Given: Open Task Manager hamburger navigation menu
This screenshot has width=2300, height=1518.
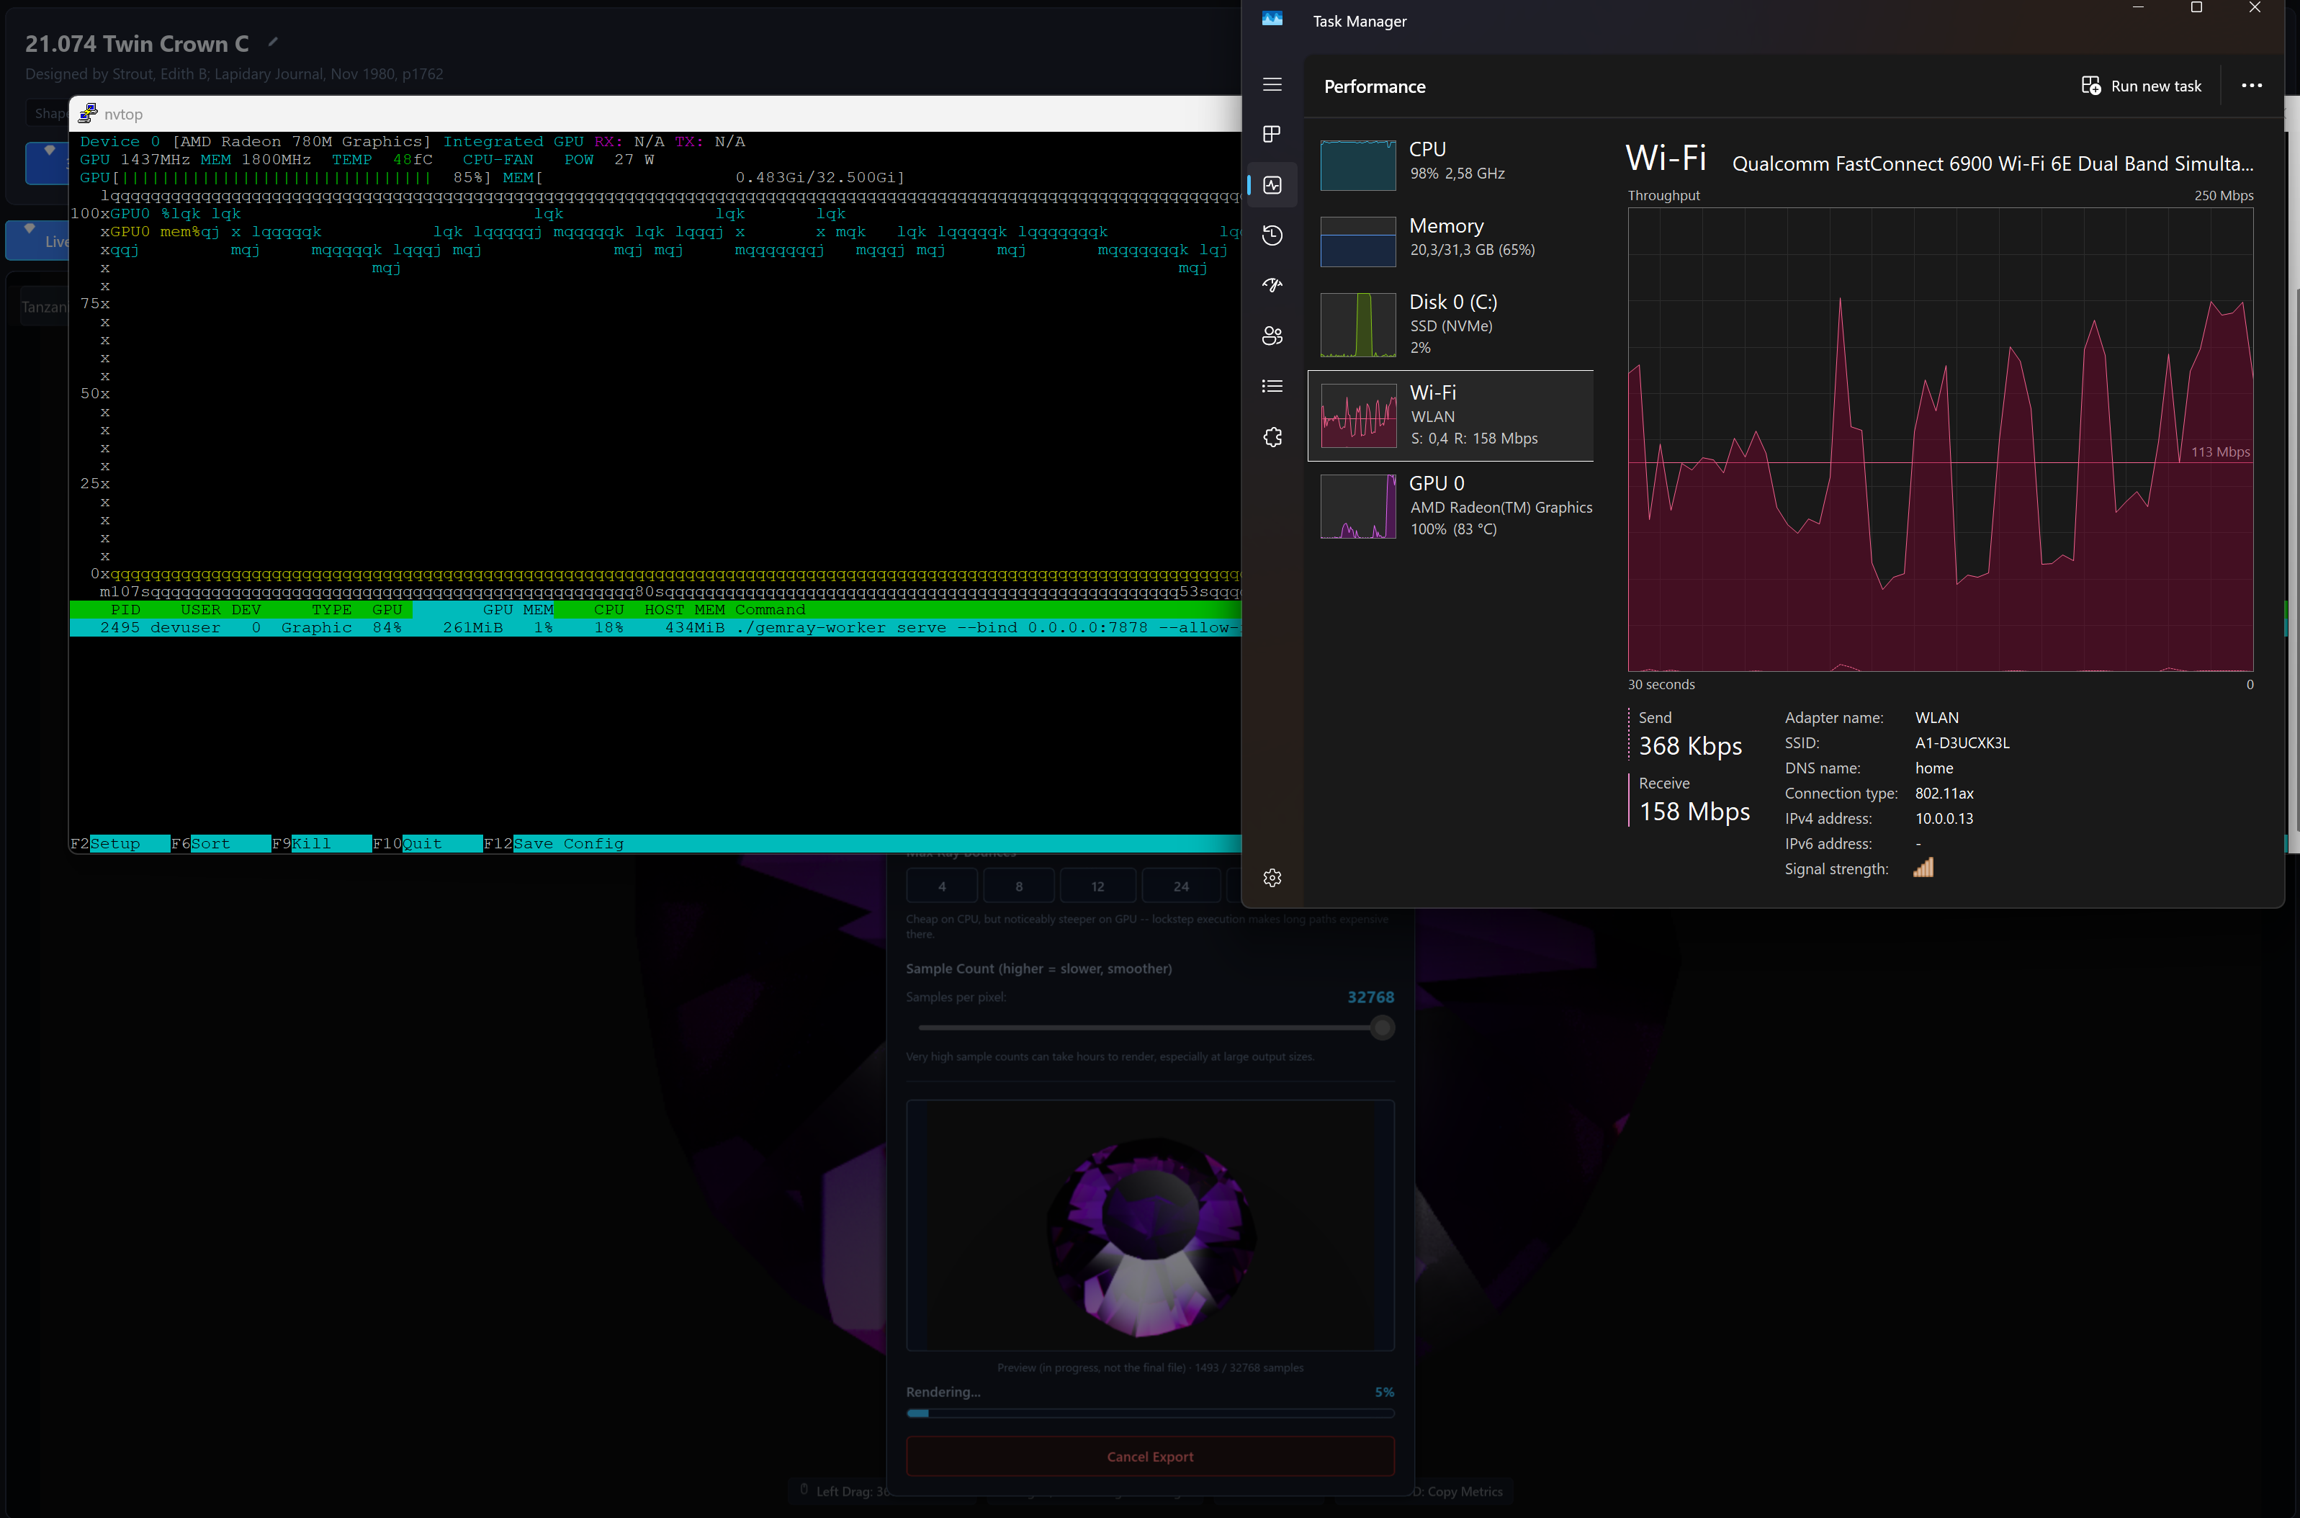Looking at the screenshot, I should point(1272,84).
